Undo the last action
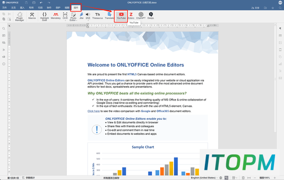 click(41, 3)
